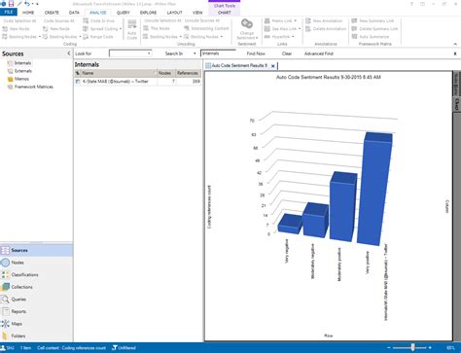Click the Save icon in quick access toolbar
Screen dimensions: 461x353
point(11,4)
